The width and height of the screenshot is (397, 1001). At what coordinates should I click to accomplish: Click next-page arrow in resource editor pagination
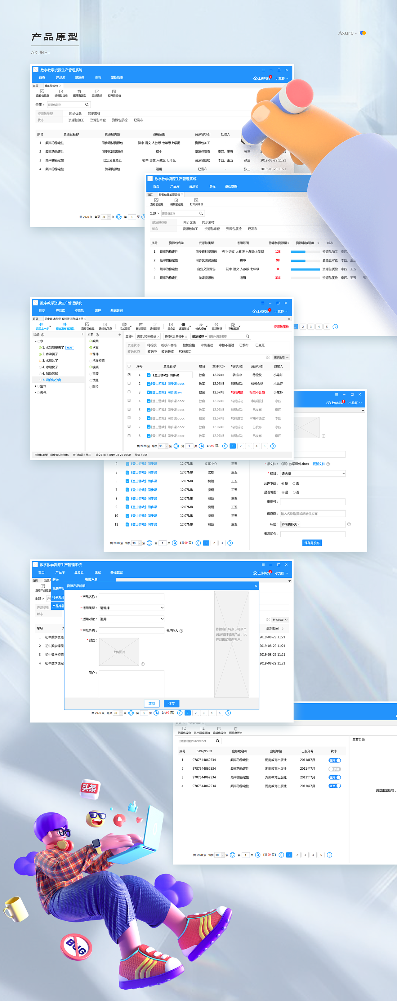point(273,446)
